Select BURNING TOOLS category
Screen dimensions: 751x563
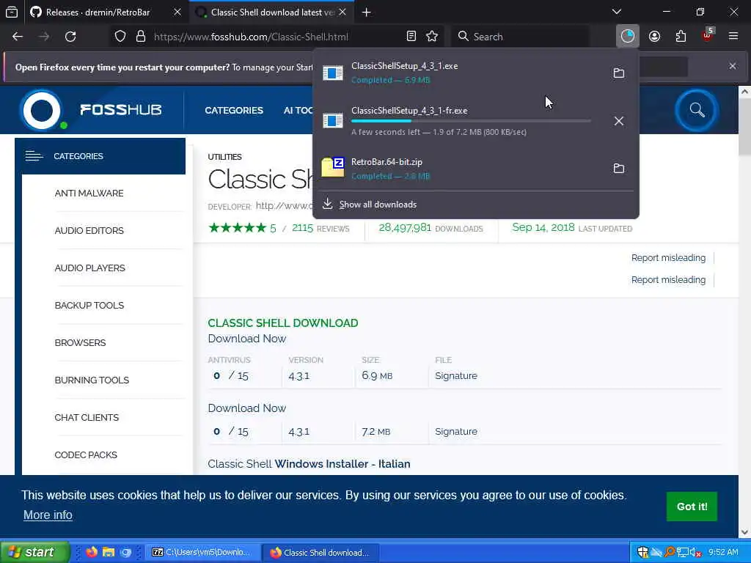(92, 380)
